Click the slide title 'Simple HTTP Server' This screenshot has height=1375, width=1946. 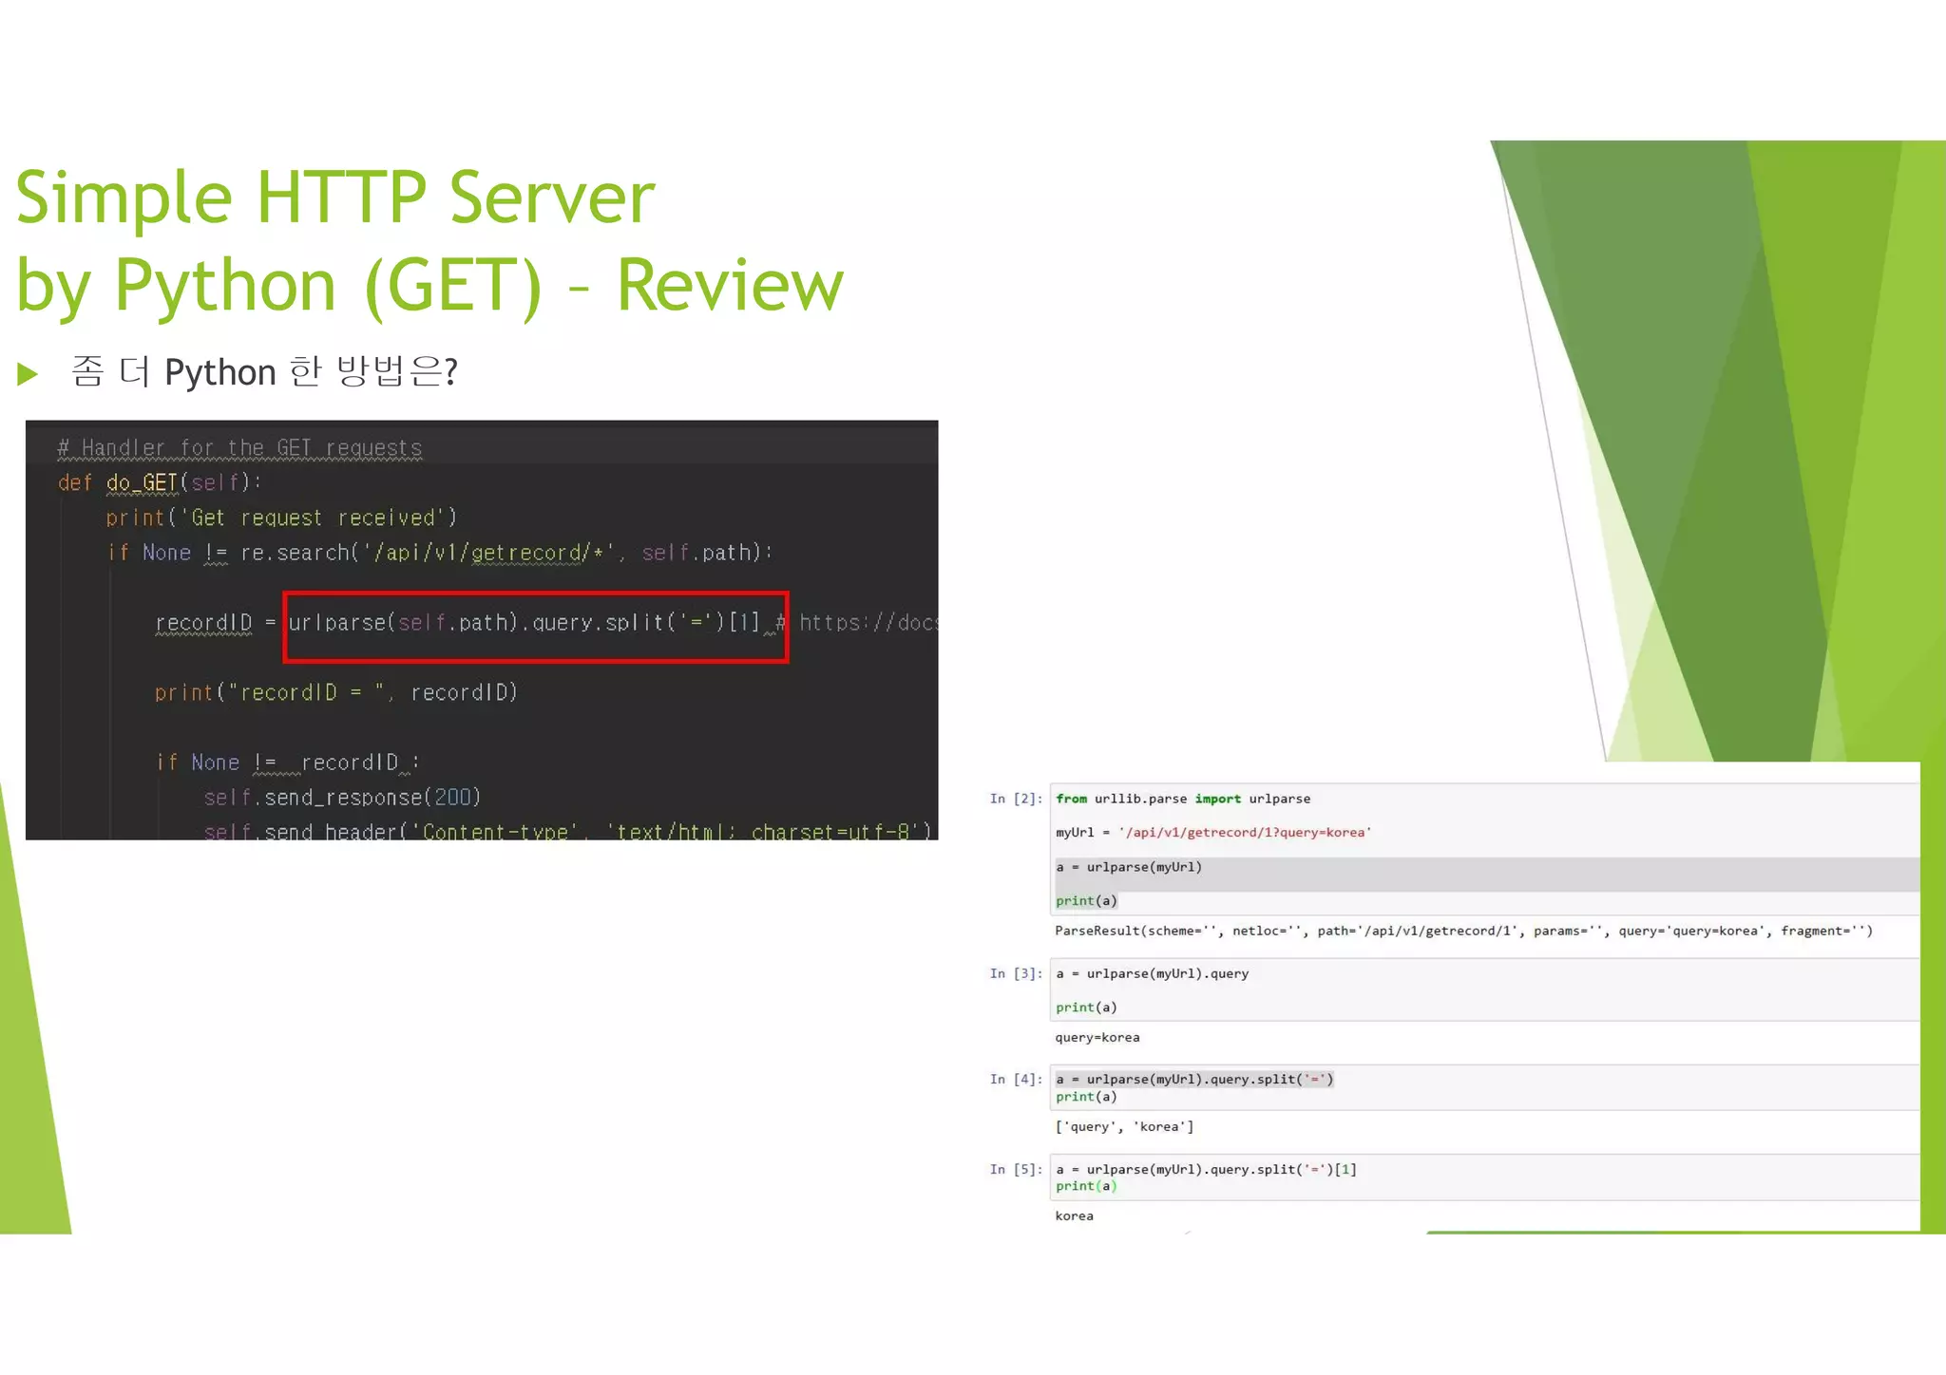pyautogui.click(x=335, y=198)
